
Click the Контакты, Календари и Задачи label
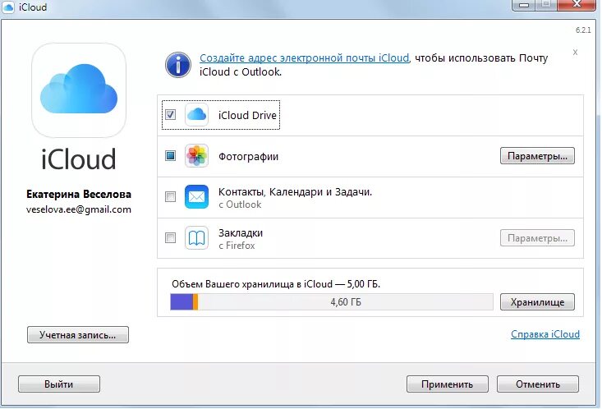click(295, 191)
